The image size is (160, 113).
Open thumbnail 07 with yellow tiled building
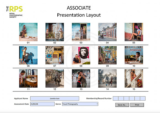pos(55,55)
